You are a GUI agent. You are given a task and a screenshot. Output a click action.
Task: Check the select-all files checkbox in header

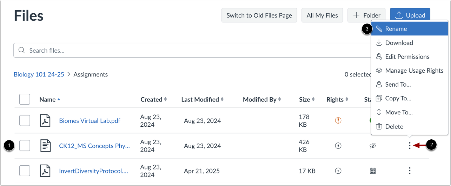(x=25, y=99)
